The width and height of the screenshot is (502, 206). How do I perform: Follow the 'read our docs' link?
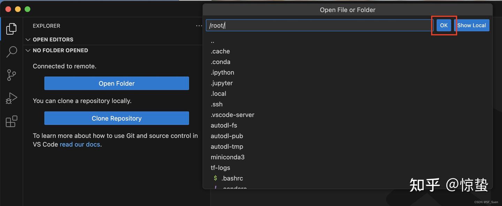click(80, 144)
